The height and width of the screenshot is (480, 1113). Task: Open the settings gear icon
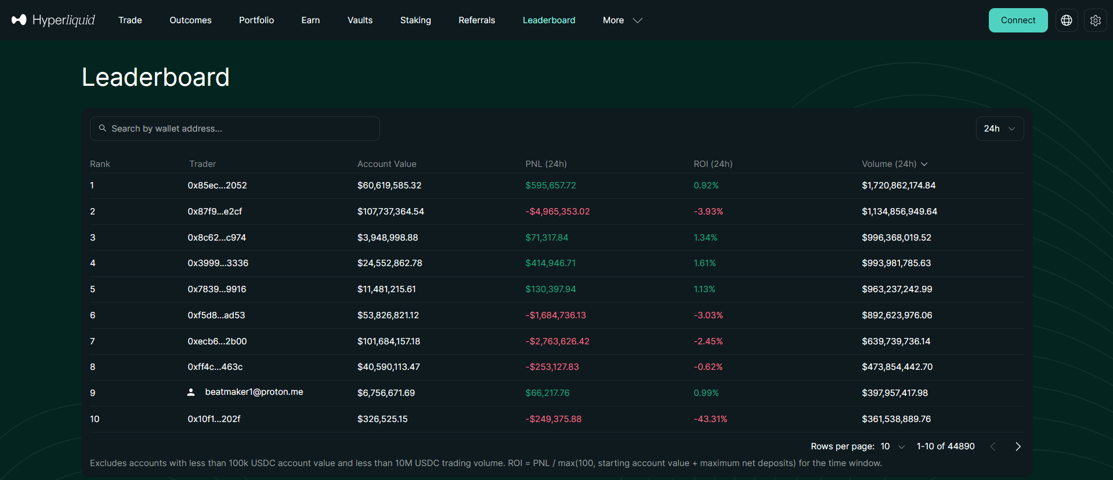pos(1096,20)
